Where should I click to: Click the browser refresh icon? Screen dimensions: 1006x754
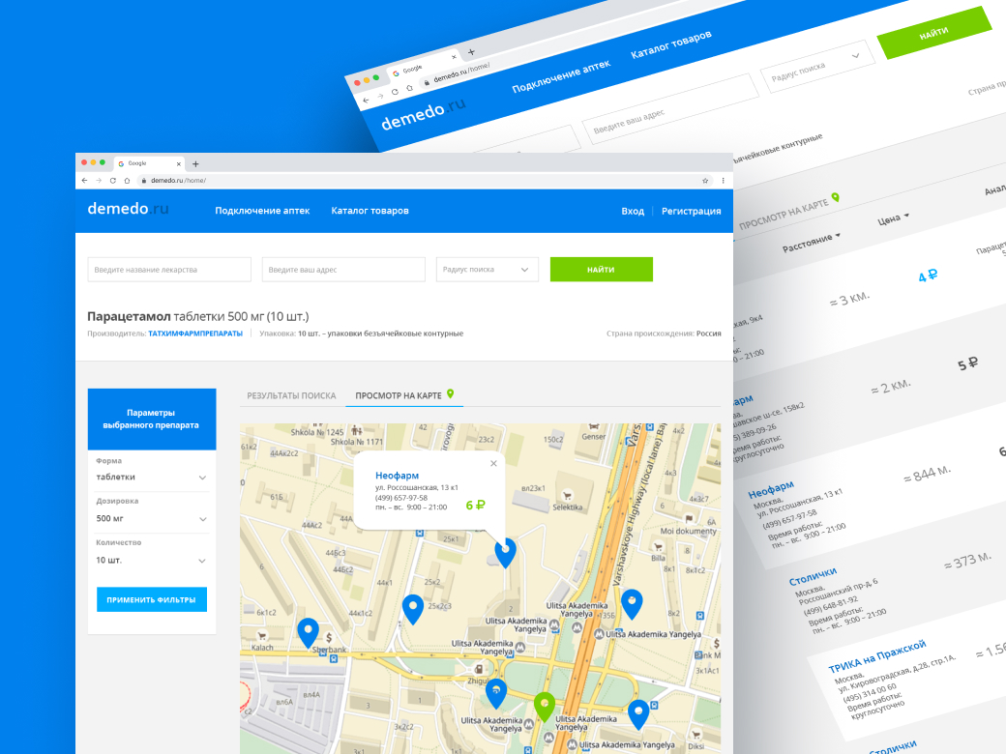coord(114,181)
